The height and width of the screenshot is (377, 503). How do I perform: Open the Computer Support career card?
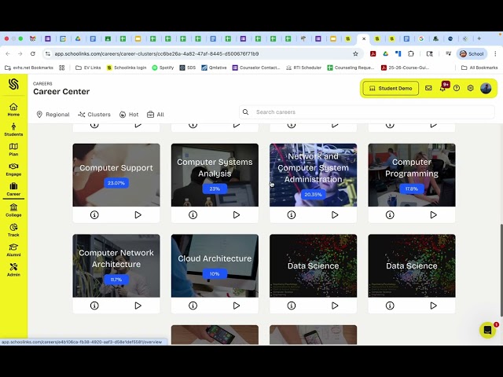[116, 175]
